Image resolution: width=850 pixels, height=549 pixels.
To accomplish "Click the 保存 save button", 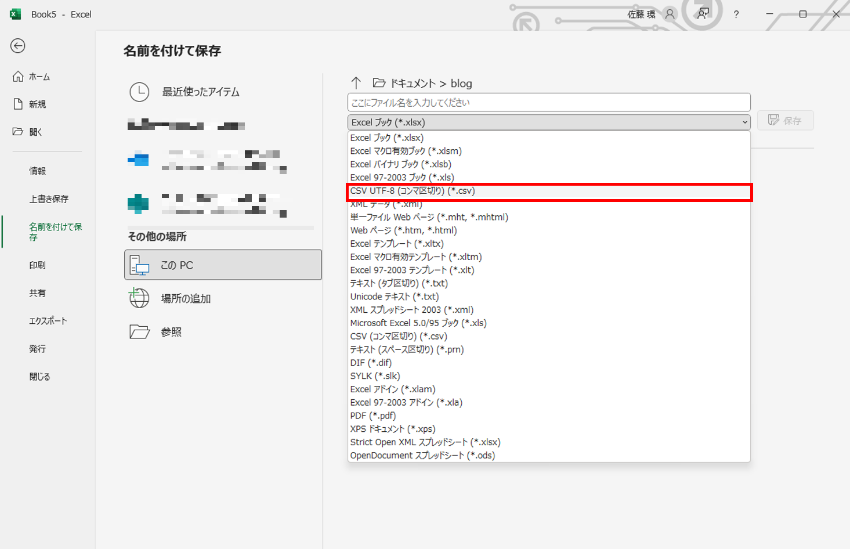I will pos(786,120).
